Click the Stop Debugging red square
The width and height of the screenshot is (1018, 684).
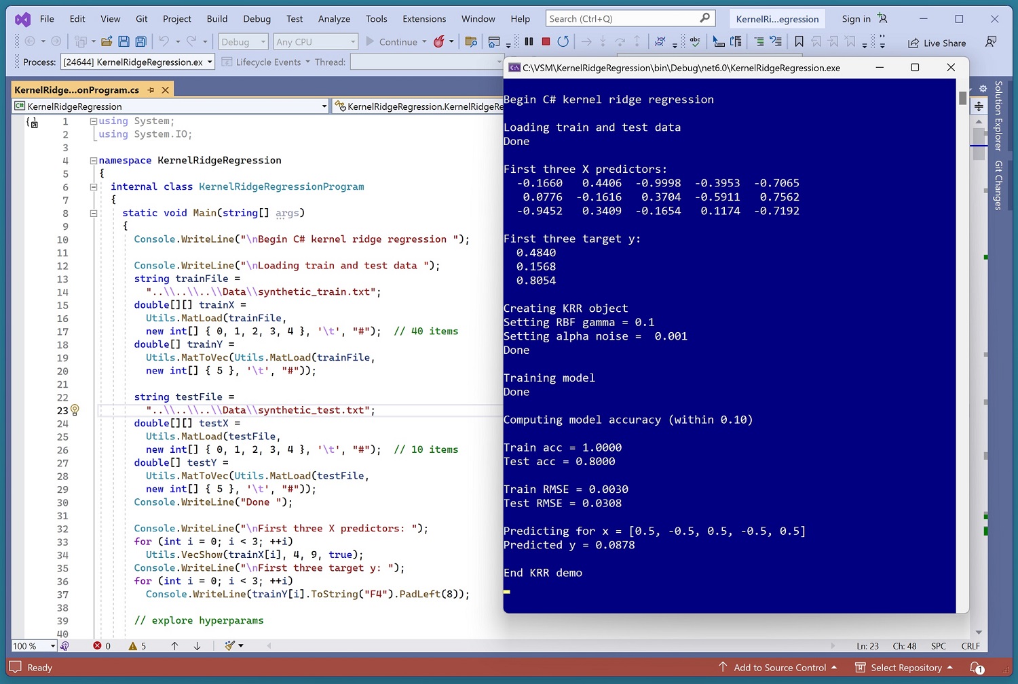click(546, 42)
